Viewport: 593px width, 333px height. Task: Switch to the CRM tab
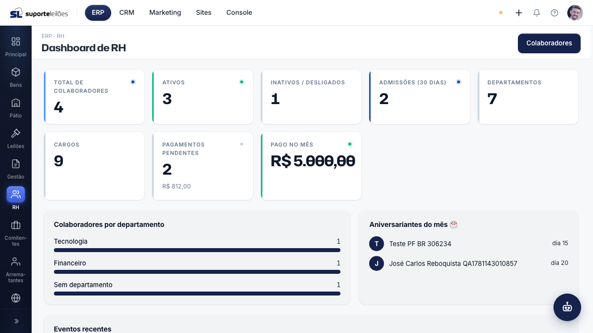pos(127,13)
